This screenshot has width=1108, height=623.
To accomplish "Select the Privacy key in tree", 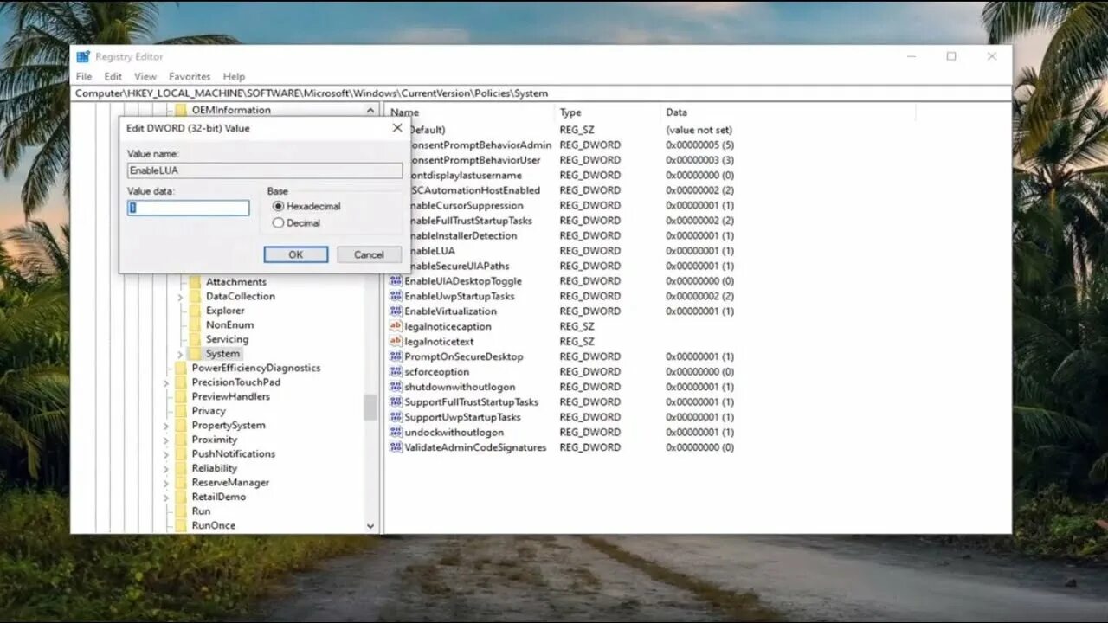I will coord(209,411).
